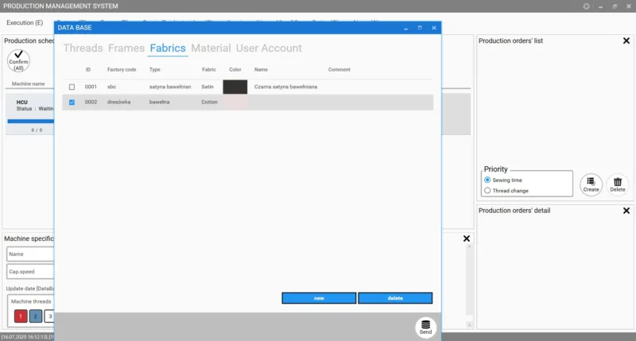The width and height of the screenshot is (636, 341).
Task: Switch to the Frames tab
Action: (x=126, y=48)
